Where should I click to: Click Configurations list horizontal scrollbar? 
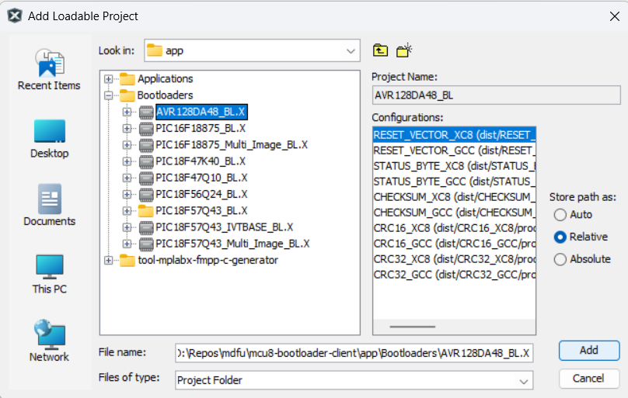point(412,327)
